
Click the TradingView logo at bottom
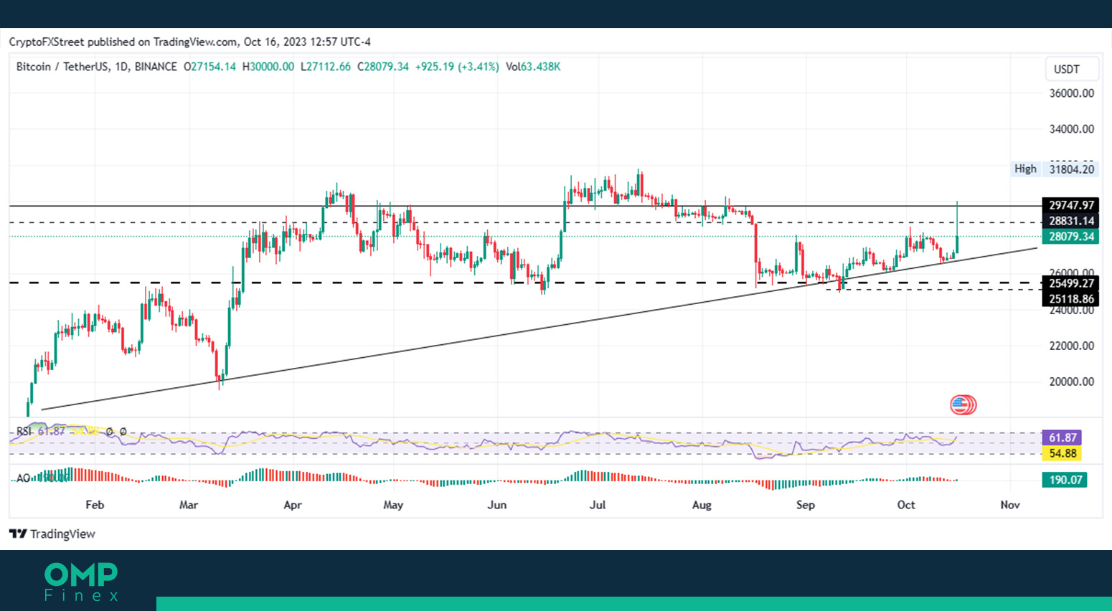(x=52, y=534)
